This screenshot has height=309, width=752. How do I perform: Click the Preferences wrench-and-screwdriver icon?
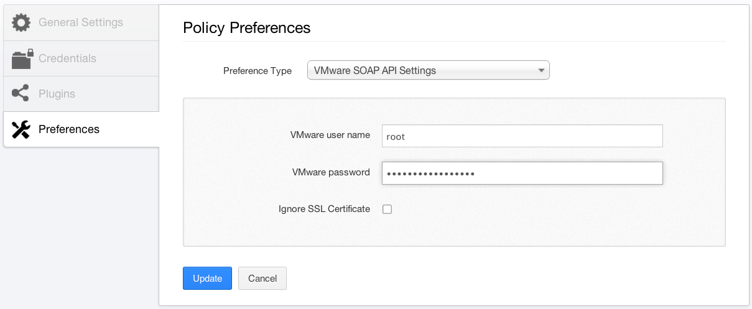[x=21, y=129]
